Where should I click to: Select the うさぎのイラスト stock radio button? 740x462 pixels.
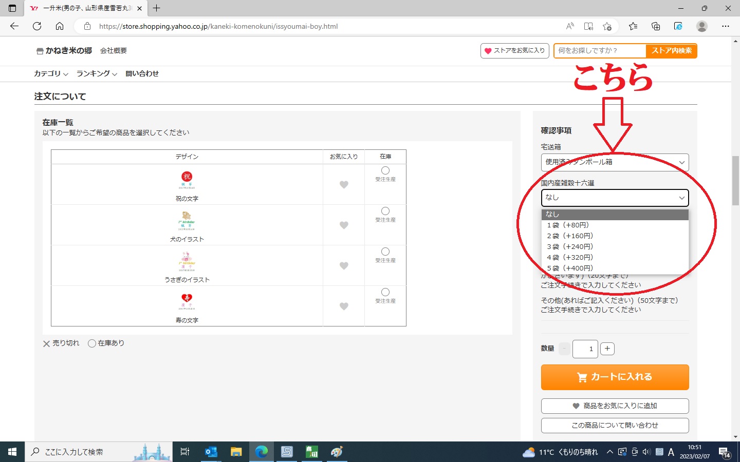(x=385, y=252)
